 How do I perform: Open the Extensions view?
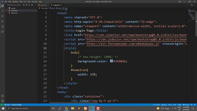pos(2,31)
